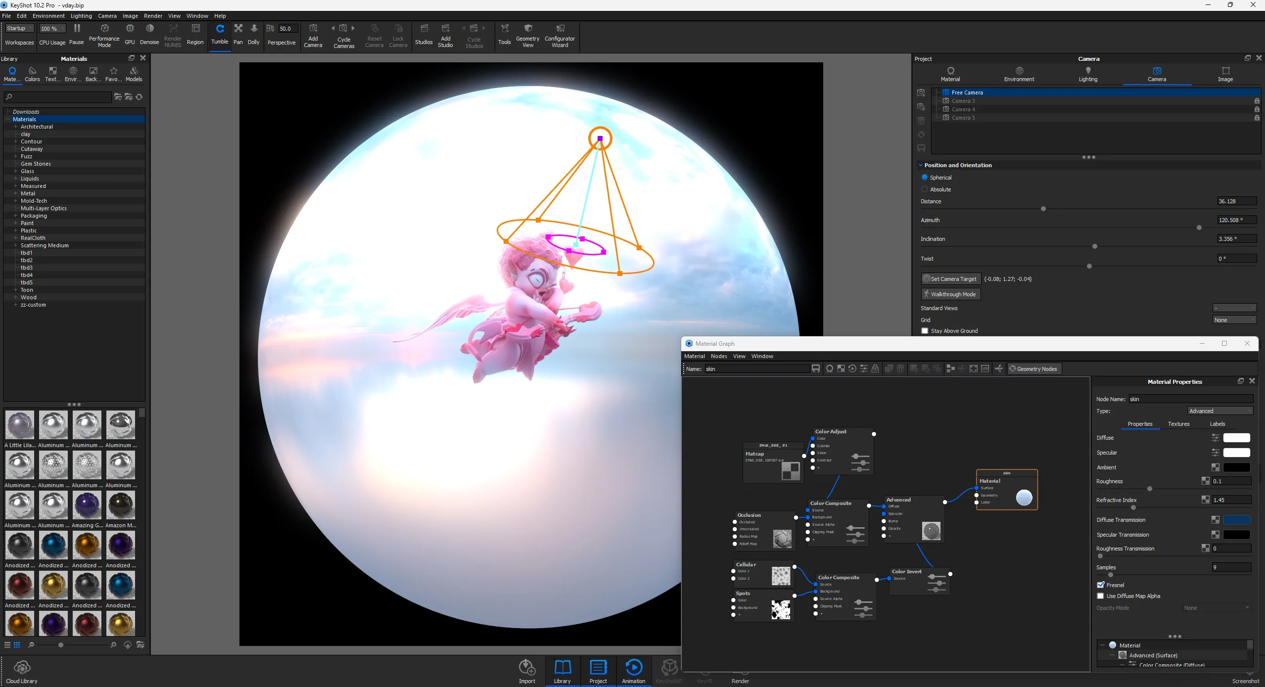Select the Dolly camera tool
Screen dimensions: 1265x687
(x=254, y=34)
